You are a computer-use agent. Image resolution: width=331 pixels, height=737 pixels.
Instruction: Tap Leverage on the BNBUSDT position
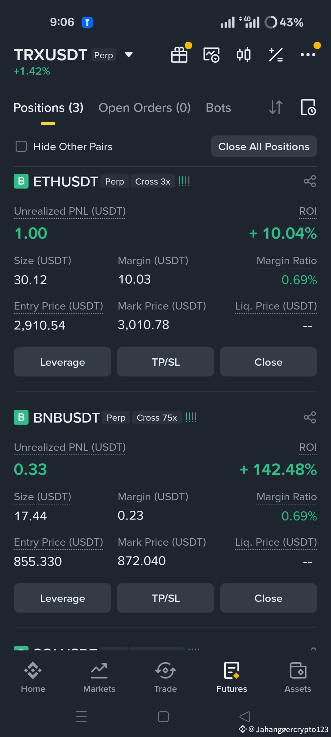[63, 598]
